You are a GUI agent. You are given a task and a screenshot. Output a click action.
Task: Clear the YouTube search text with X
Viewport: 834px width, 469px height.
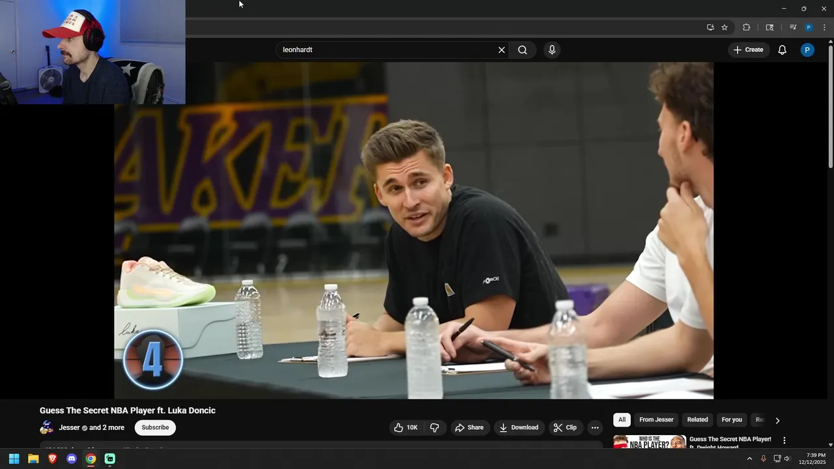click(502, 50)
